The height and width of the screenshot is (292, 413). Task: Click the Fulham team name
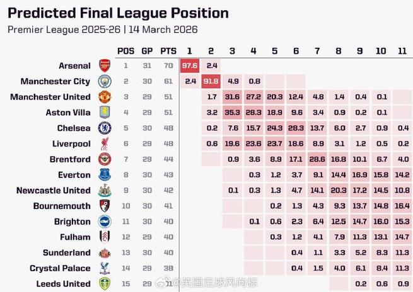75,237
